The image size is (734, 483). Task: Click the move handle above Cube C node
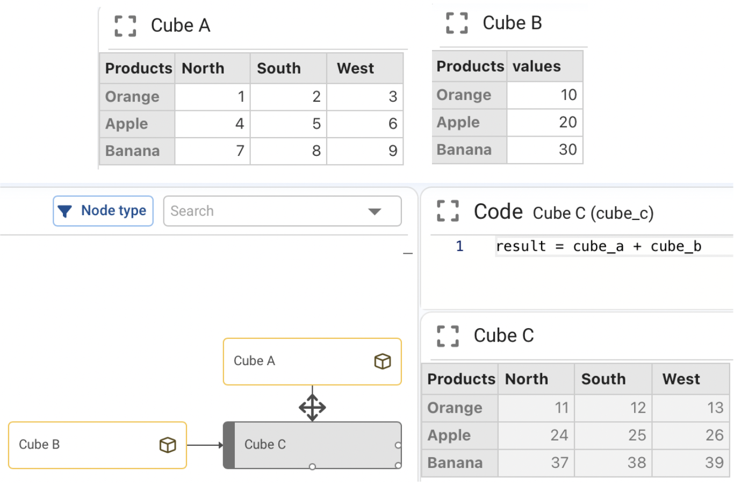click(x=312, y=407)
